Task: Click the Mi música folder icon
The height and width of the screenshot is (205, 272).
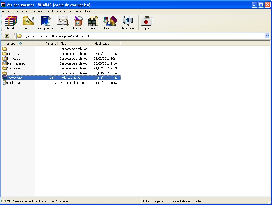Action: (5, 58)
